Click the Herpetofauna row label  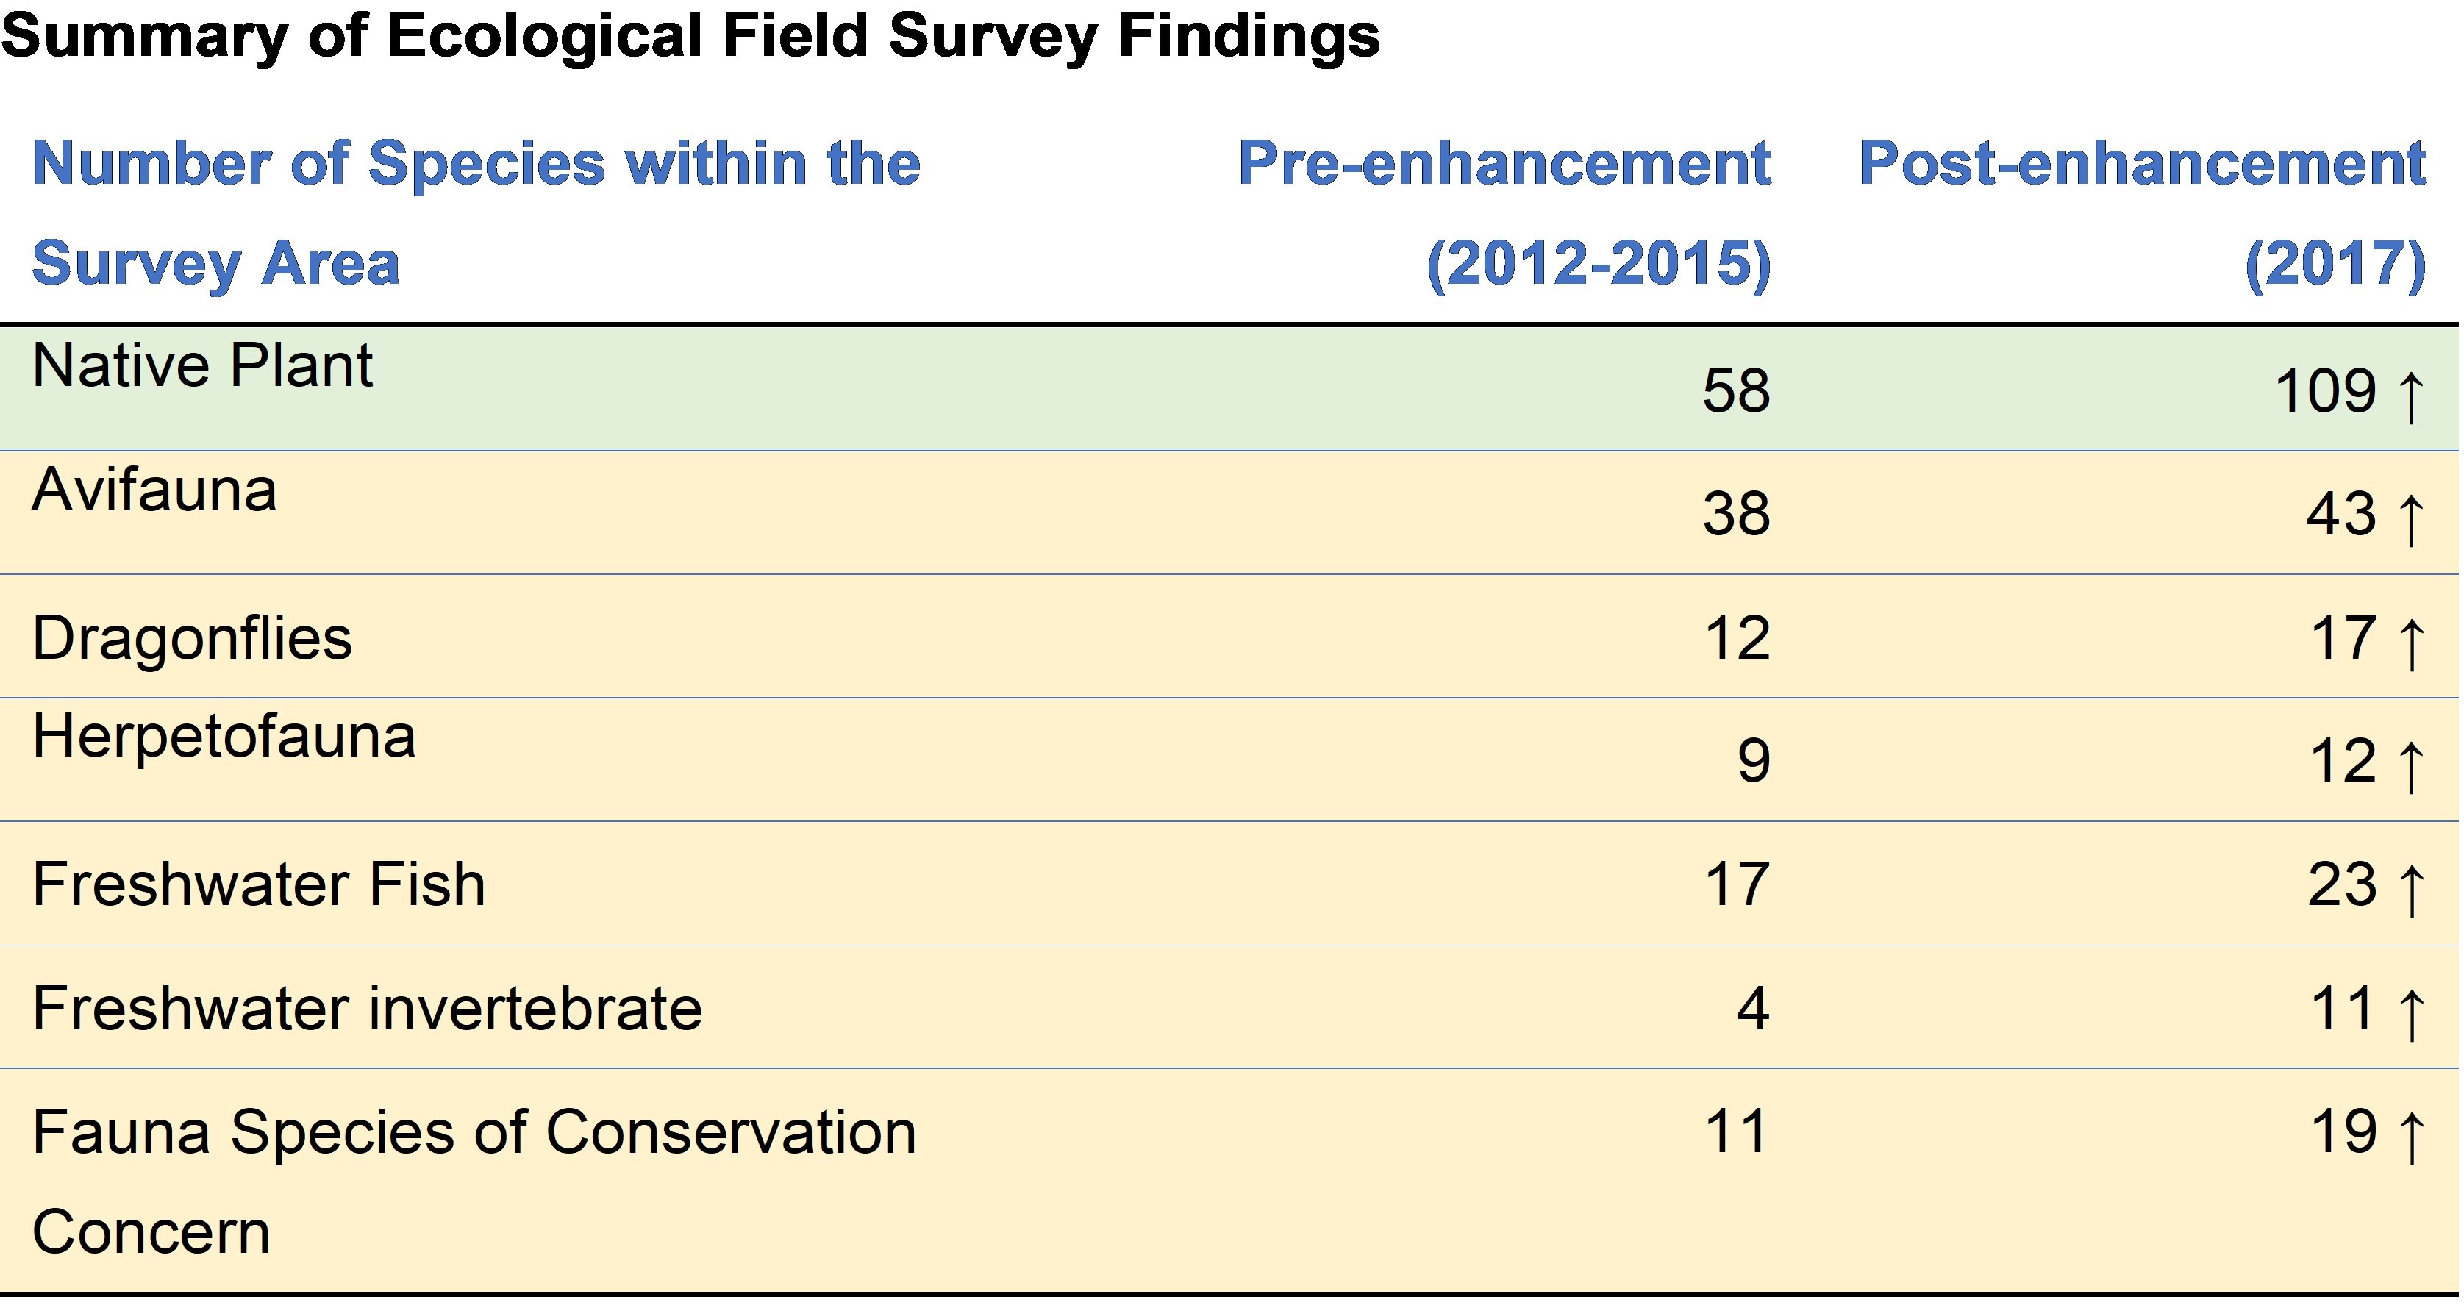tap(224, 737)
